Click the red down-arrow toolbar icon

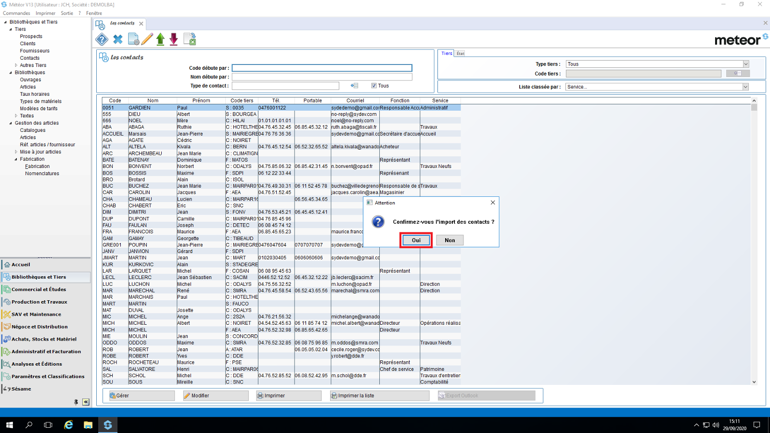(x=174, y=39)
